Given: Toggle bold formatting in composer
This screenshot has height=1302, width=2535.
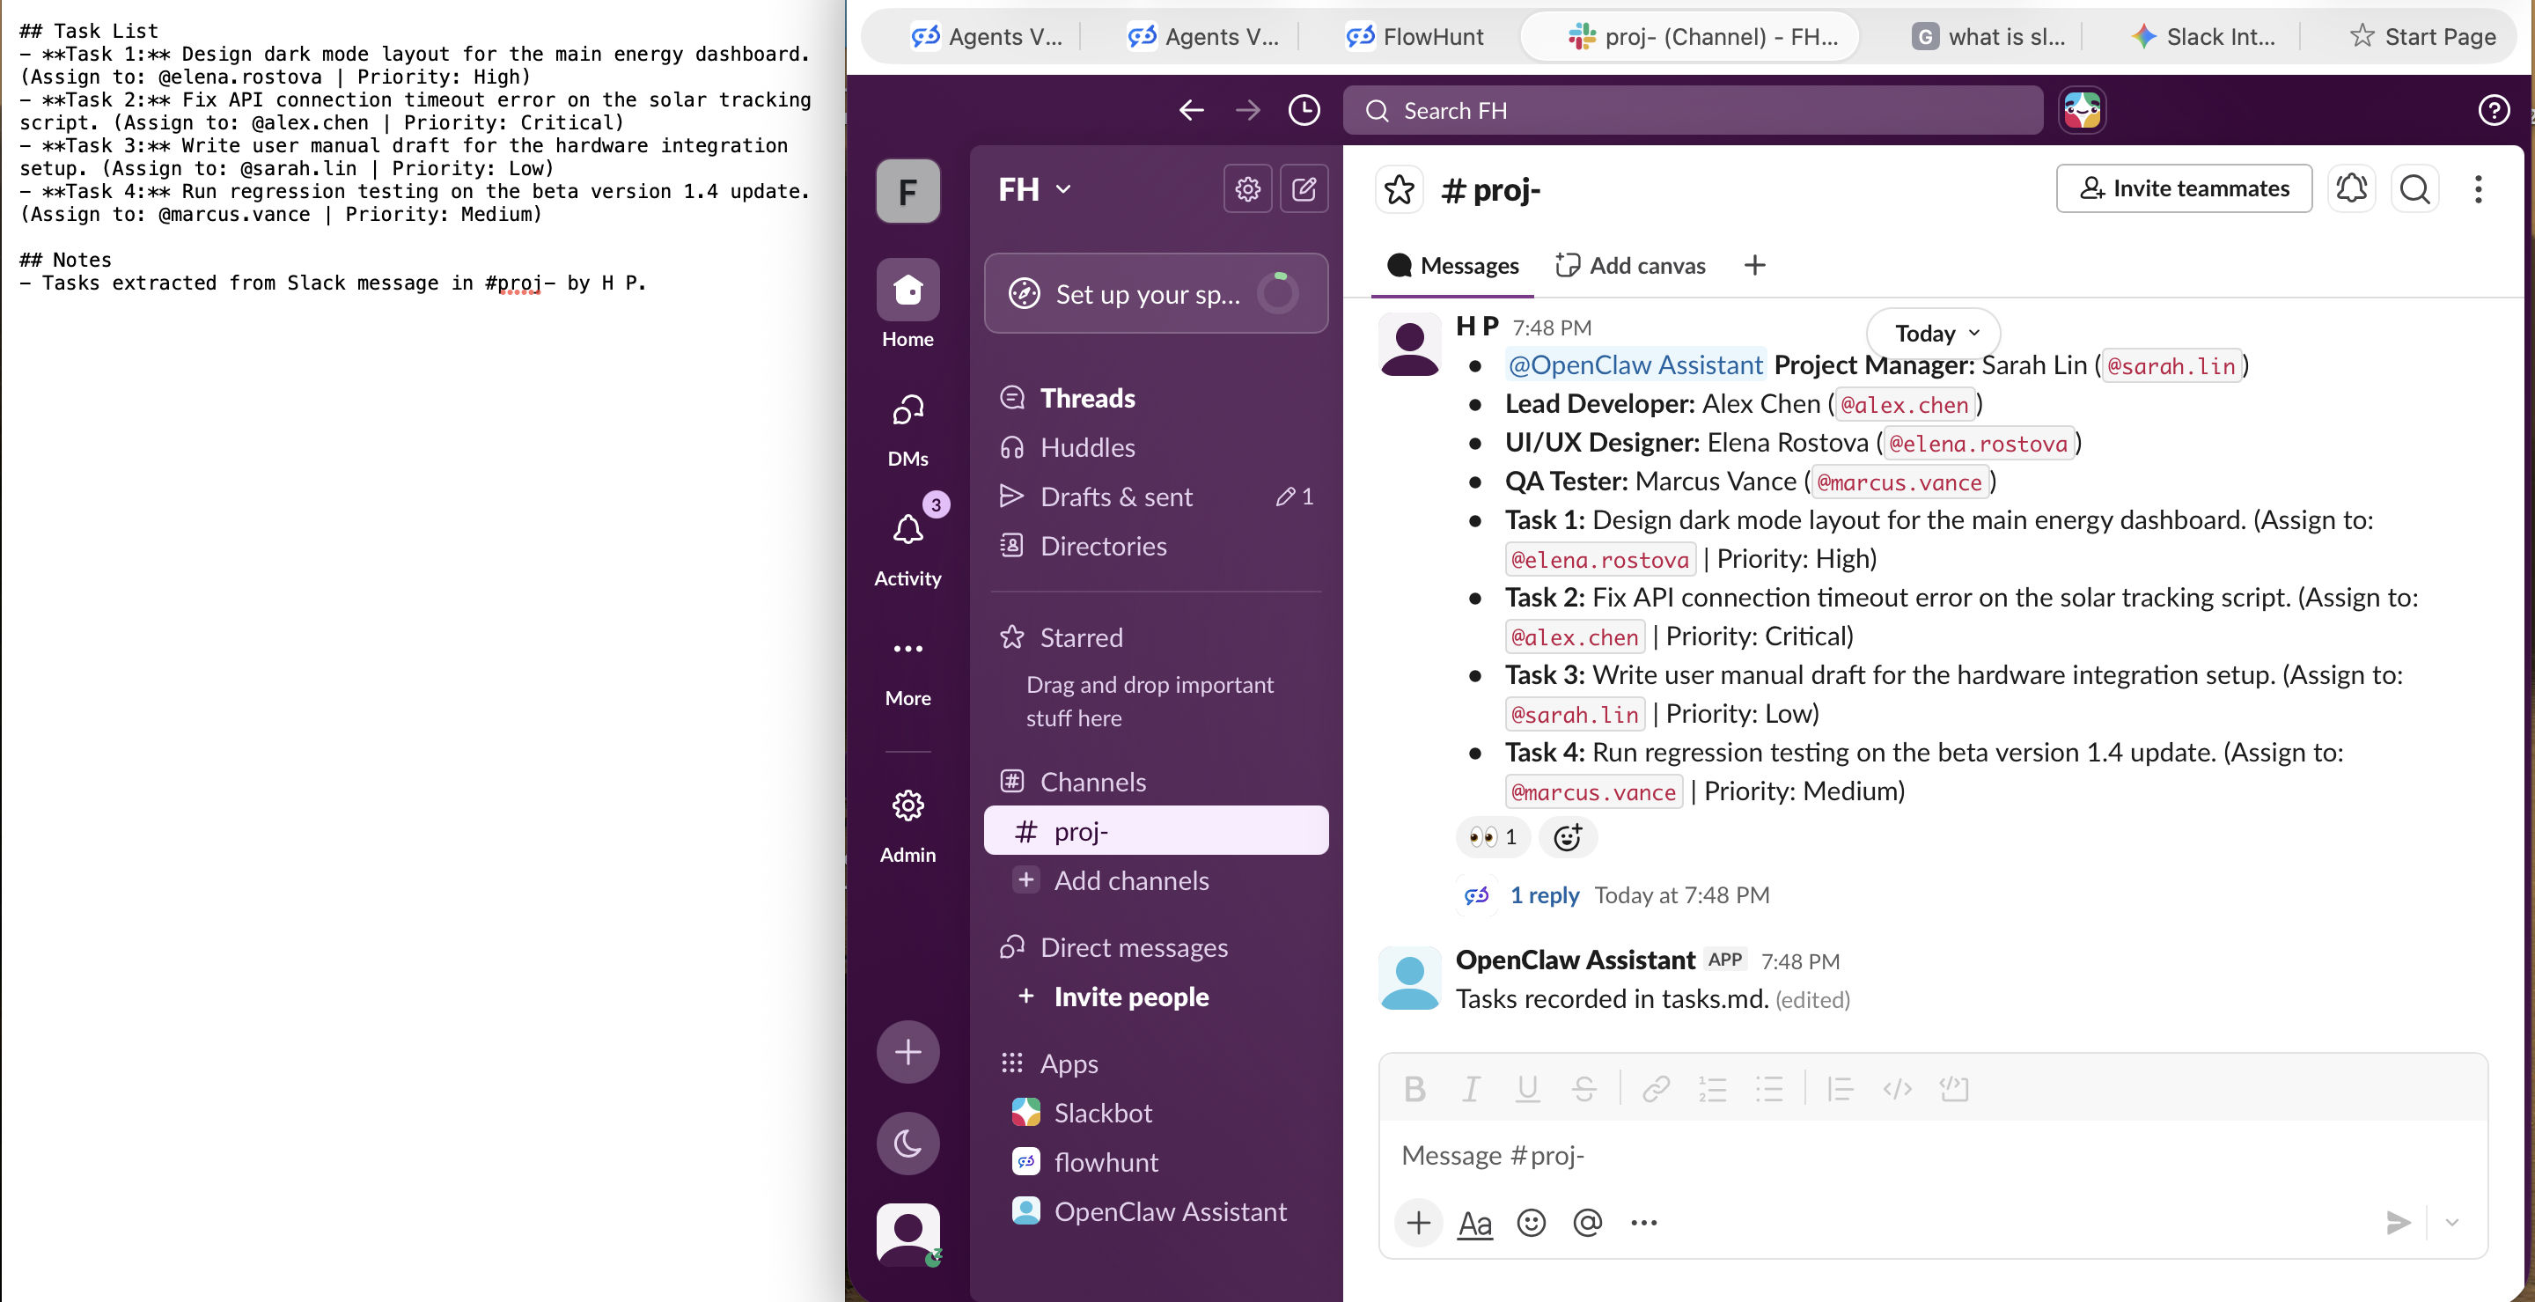Looking at the screenshot, I should [1415, 1088].
